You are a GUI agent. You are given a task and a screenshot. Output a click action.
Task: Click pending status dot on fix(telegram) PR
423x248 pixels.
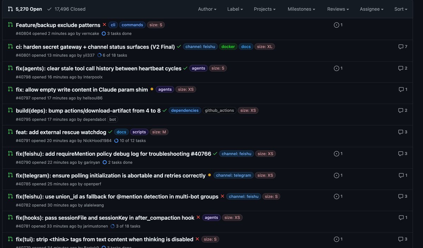(x=209, y=175)
